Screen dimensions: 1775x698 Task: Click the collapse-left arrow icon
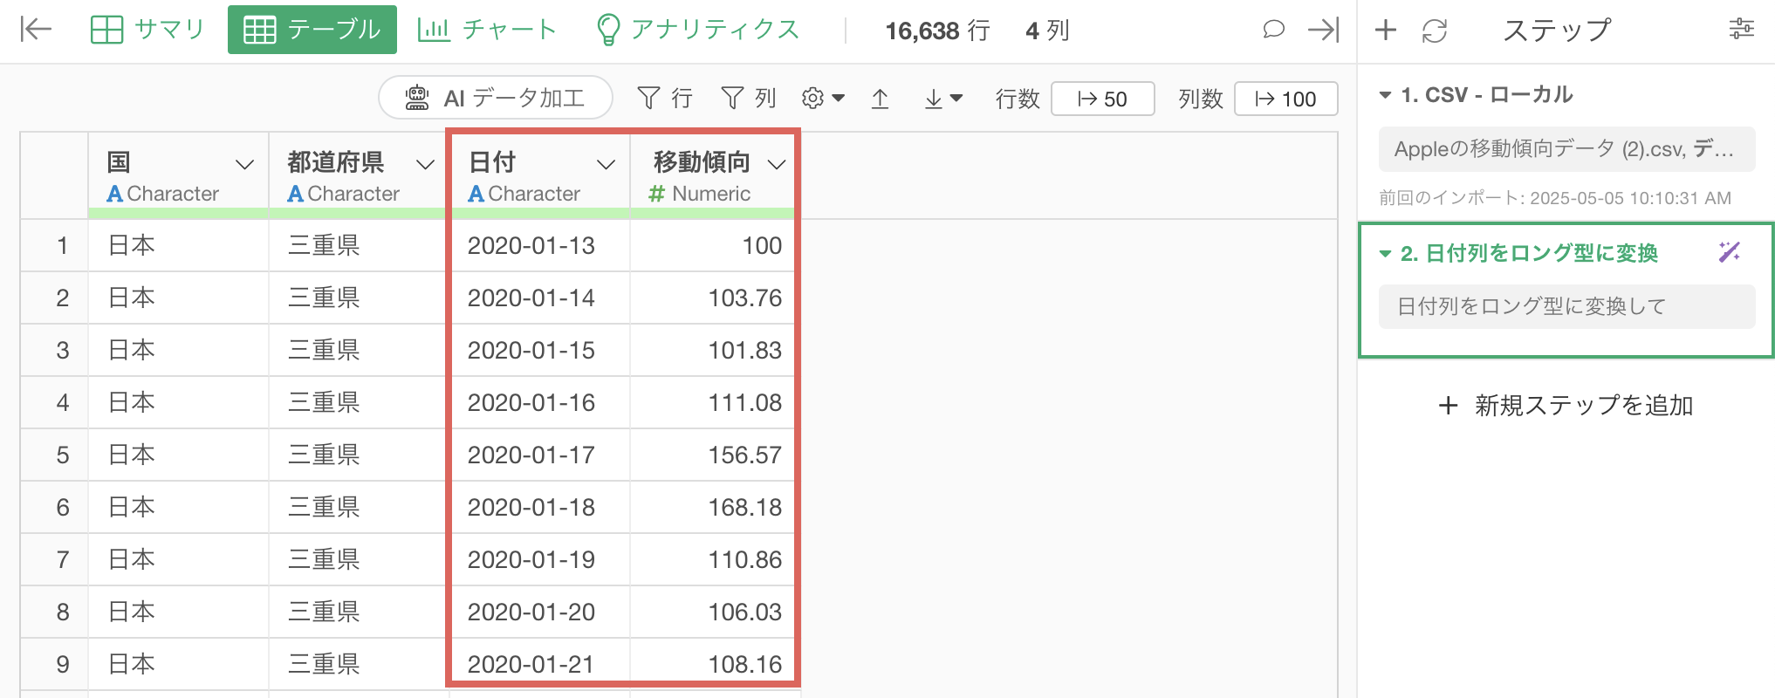click(36, 30)
